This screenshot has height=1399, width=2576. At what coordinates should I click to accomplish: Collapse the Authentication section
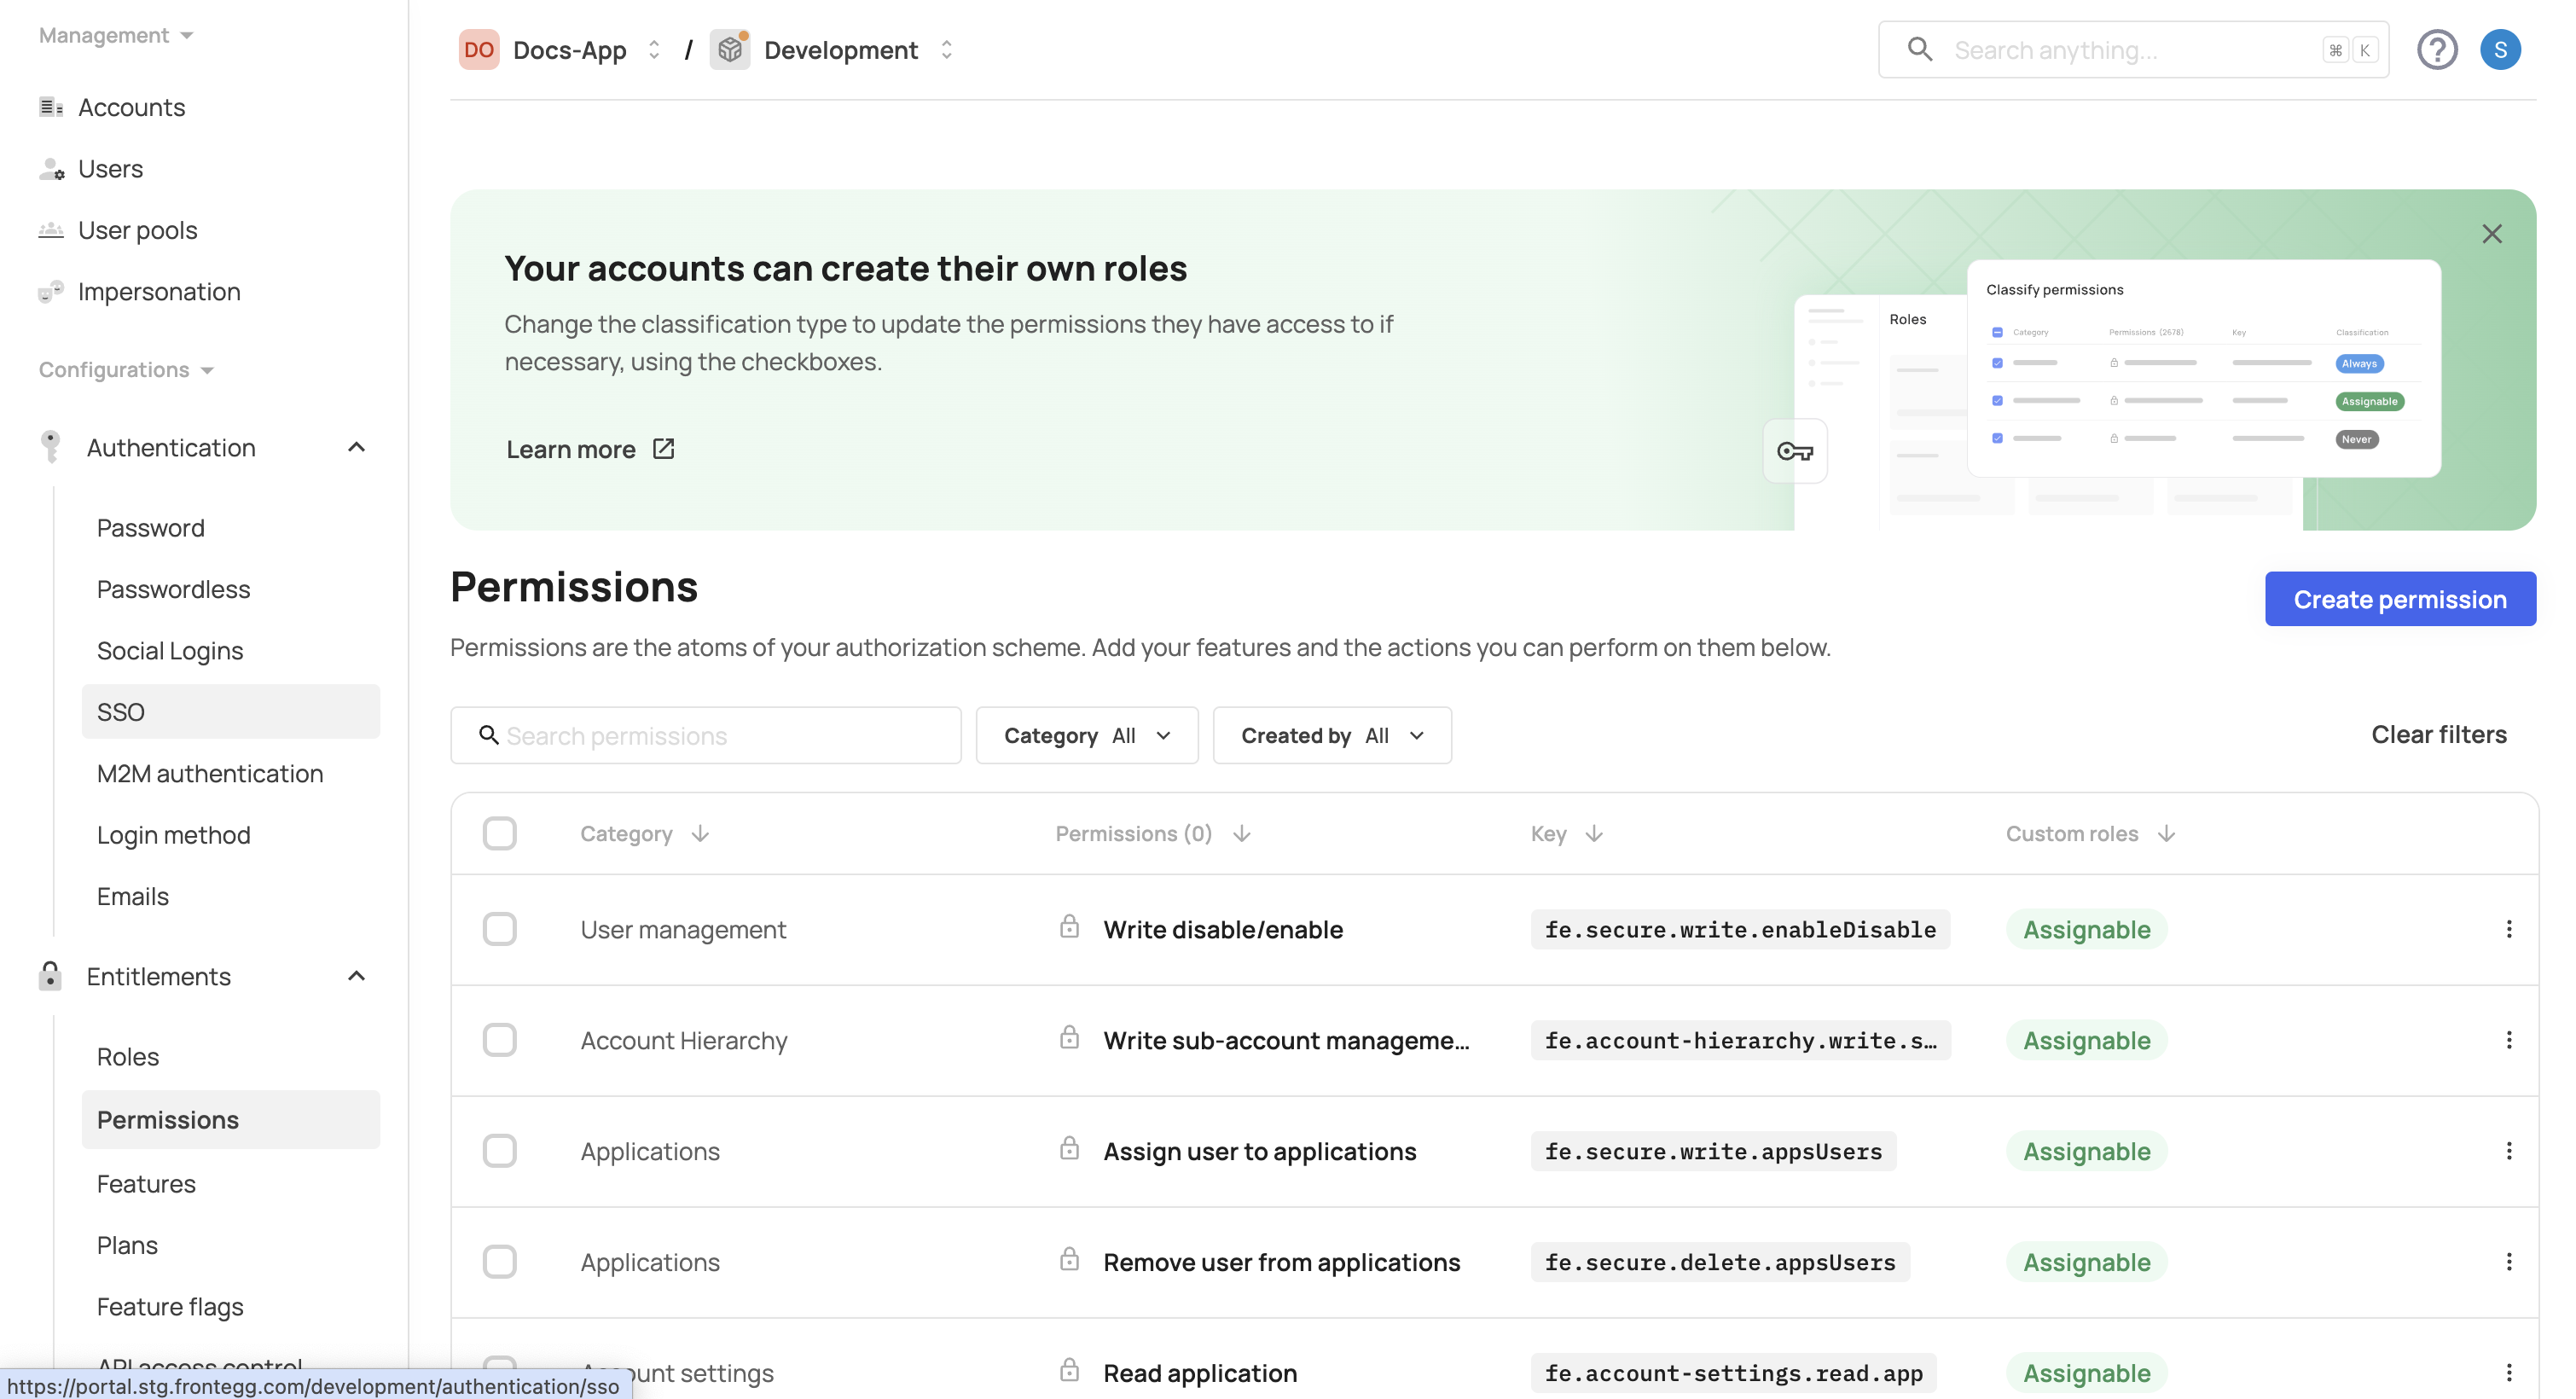(356, 447)
